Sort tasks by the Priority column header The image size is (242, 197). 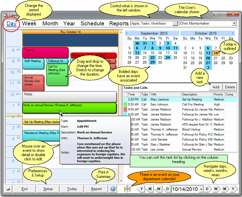219,94
